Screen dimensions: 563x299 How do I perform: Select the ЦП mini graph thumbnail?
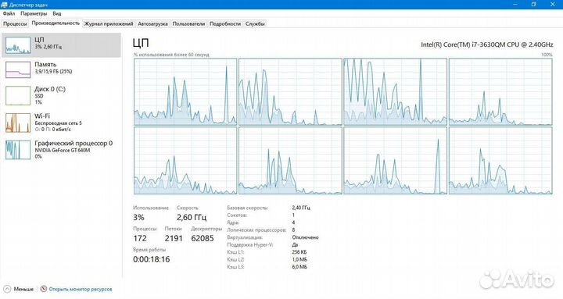coord(18,44)
